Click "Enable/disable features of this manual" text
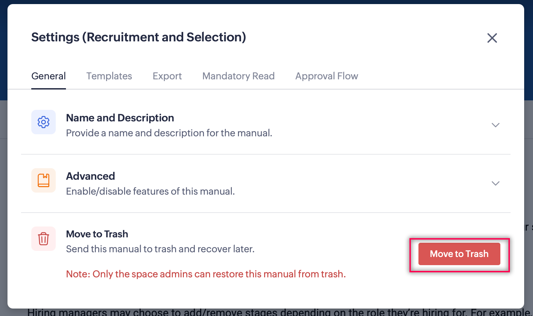 tap(150, 192)
